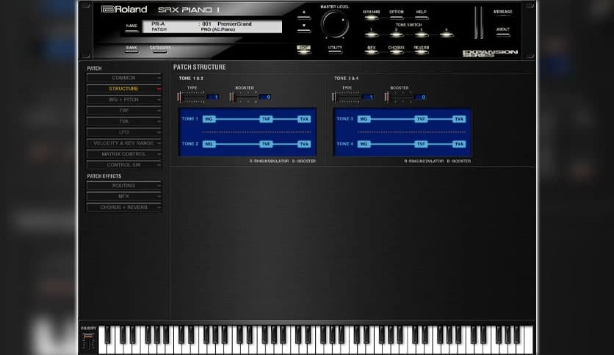The width and height of the screenshot is (614, 355).
Task: Click the Tone 1 TVA block
Action: 304,120
